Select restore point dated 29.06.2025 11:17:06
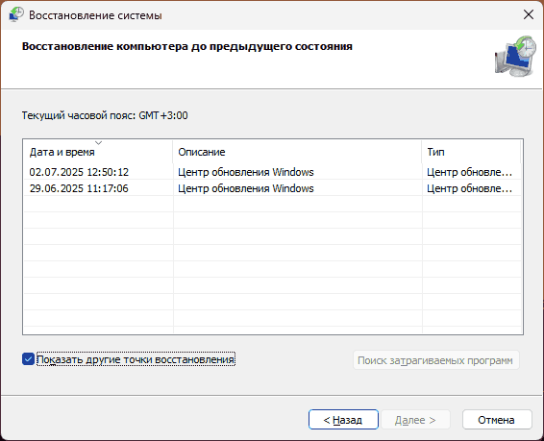The height and width of the screenshot is (441, 544). pyautogui.click(x=272, y=188)
